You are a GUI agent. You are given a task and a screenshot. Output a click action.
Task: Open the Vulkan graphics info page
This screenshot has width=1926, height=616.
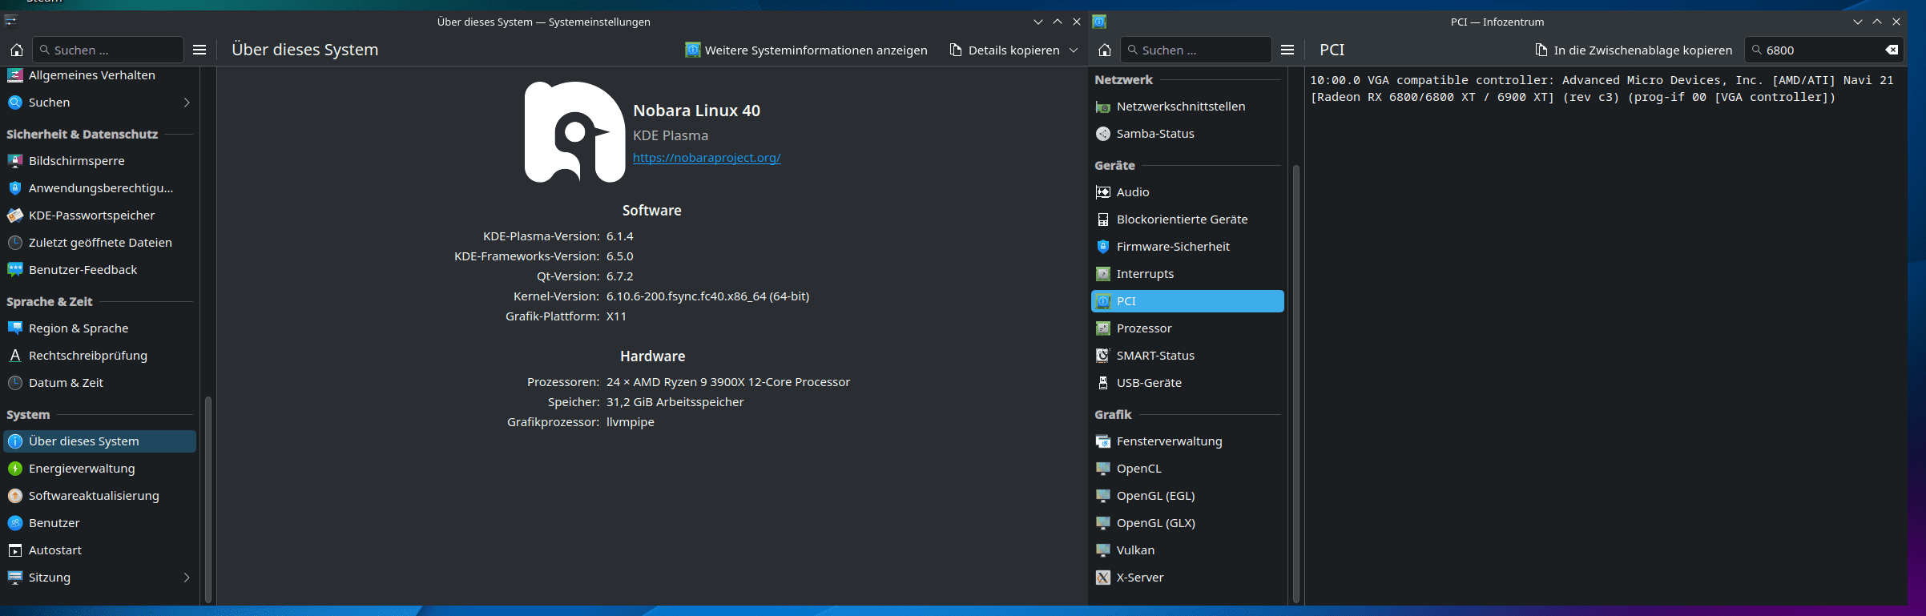tap(1135, 550)
